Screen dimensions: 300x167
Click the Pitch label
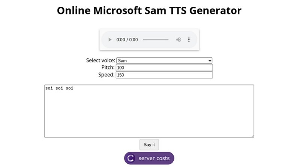point(108,68)
